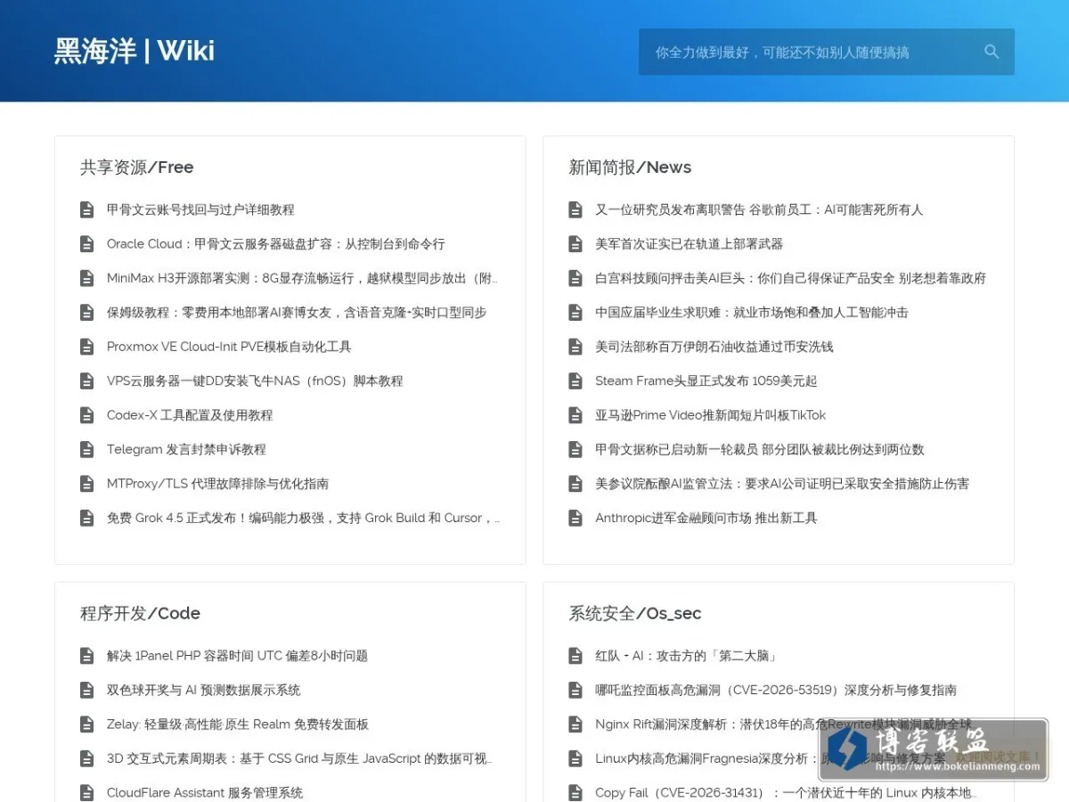Open 双色球开奖与 AI 预测数据展示系统
Image resolution: width=1069 pixels, height=802 pixels.
tap(204, 690)
